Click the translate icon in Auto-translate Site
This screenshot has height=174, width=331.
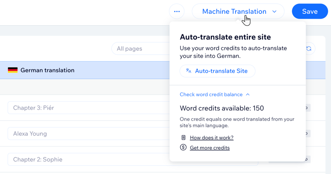189,71
